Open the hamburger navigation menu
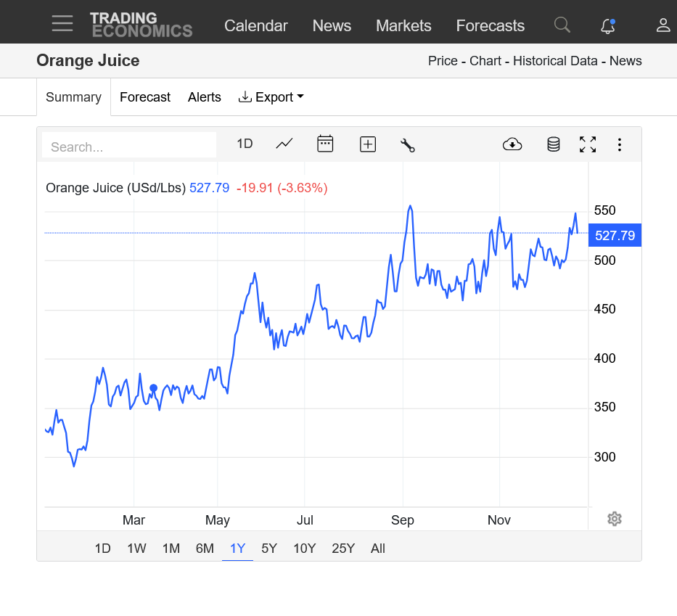Screen dimensions: 677x616 (x=62, y=23)
